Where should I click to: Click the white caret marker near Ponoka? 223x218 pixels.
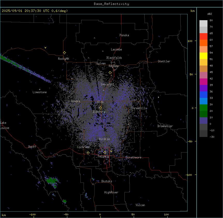(x=95, y=38)
